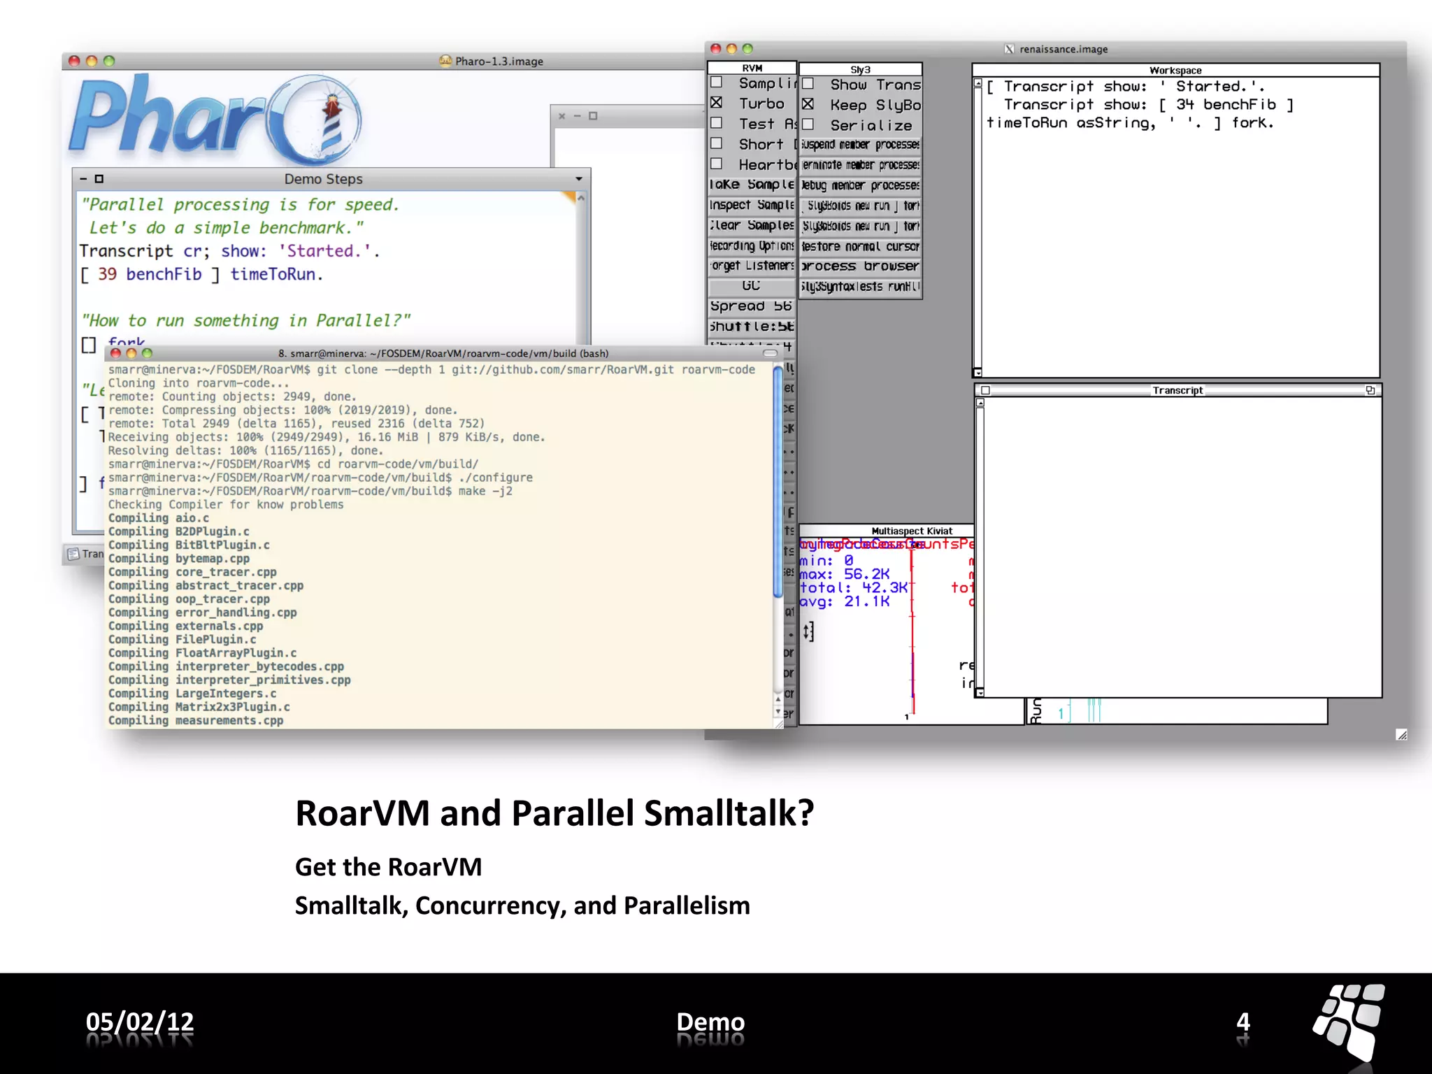Click Sly3SyntaxTests runAll button

(x=861, y=287)
